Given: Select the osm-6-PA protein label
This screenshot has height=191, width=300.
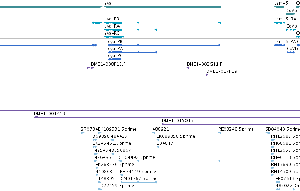Looking at the screenshot, I should [x=285, y=42].
